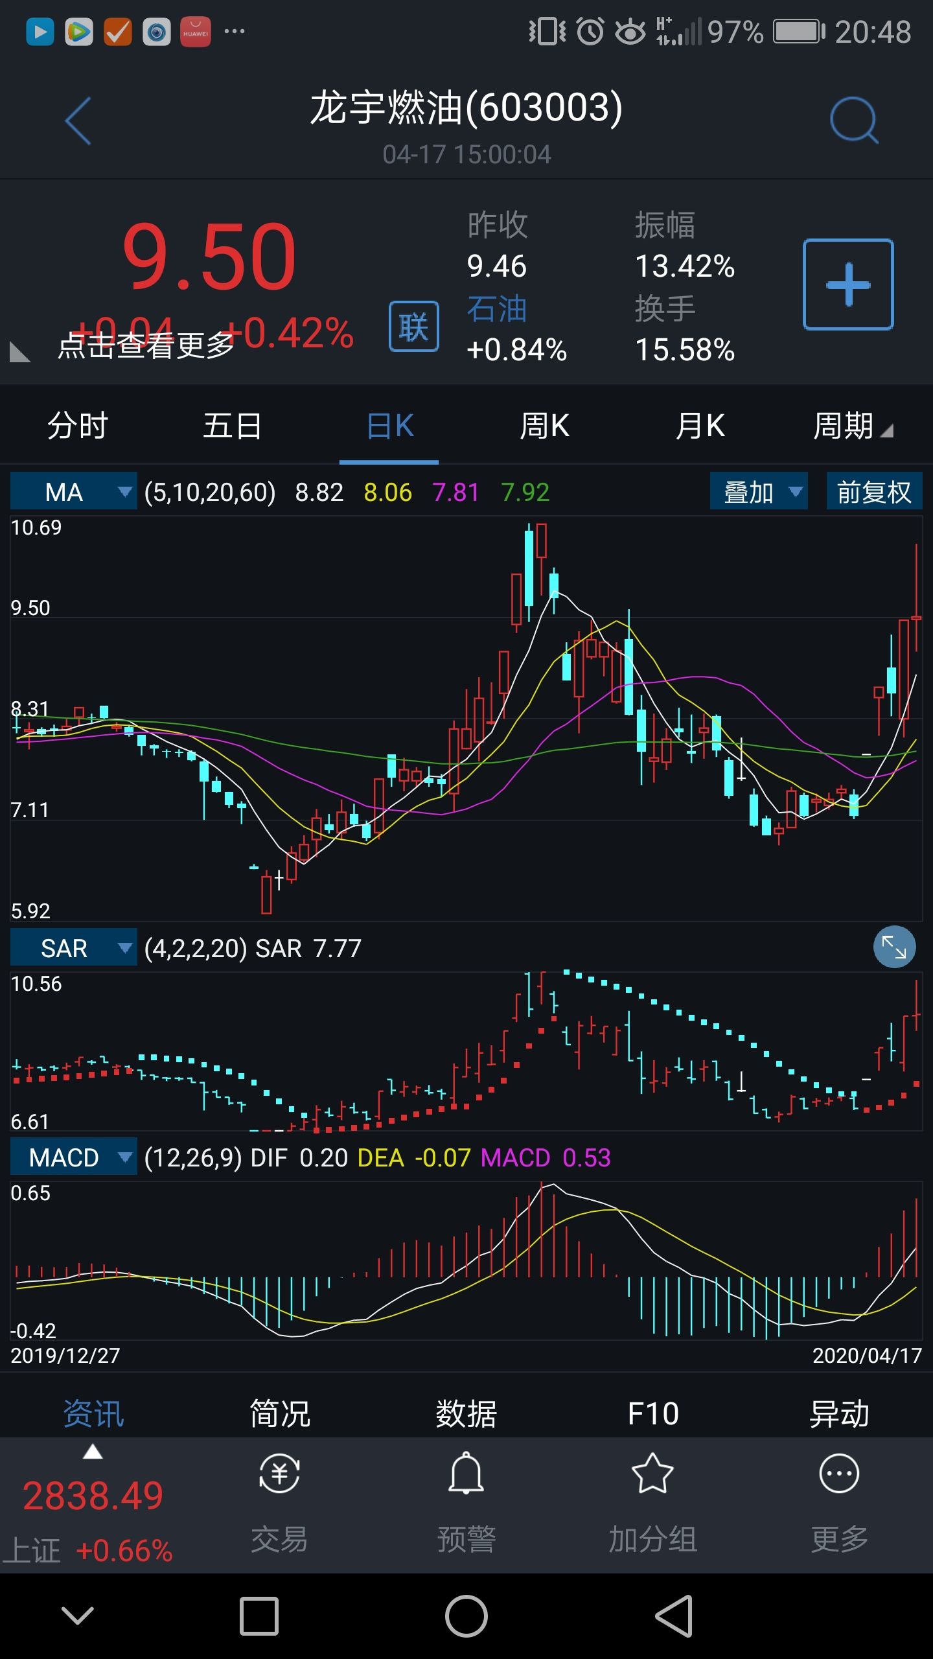Tap the green-orange play notification icon

(x=79, y=32)
